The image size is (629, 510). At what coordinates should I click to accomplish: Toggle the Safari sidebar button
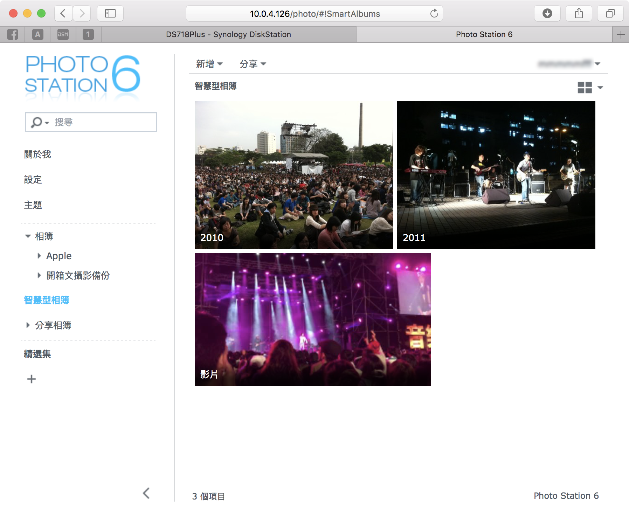[x=110, y=14]
